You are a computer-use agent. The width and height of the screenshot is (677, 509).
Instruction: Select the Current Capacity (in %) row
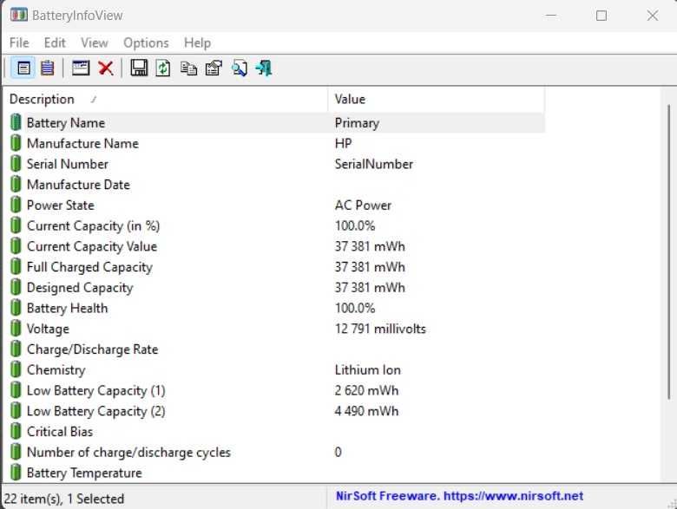(276, 225)
